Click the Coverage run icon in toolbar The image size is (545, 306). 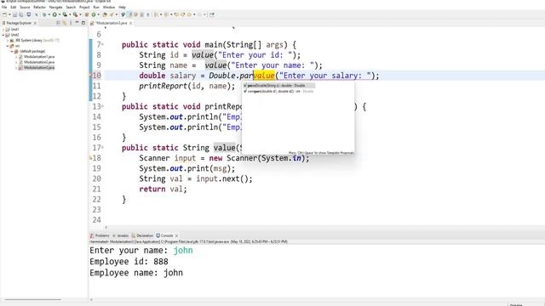(65, 14)
